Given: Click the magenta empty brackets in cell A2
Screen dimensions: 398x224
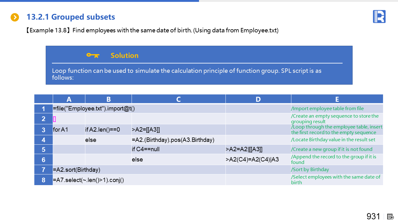Looking at the screenshot, I should pyautogui.click(x=55, y=119).
